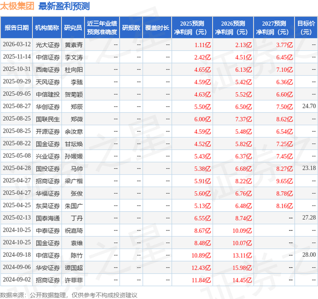318x299 pixels.
Task: Click target price 24.70
Action: coord(309,106)
